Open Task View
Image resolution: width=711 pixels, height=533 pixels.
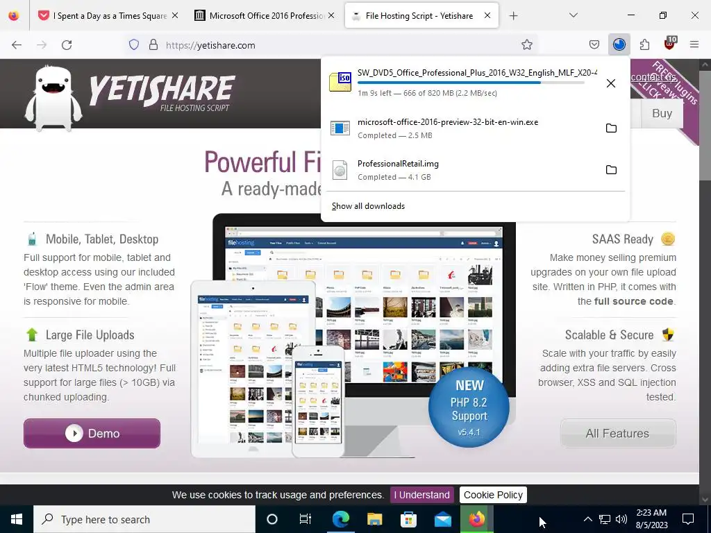(x=306, y=519)
